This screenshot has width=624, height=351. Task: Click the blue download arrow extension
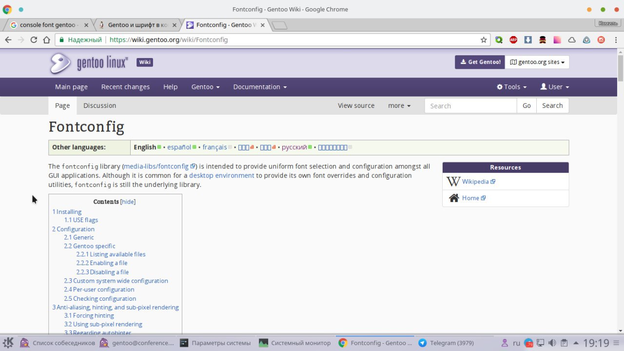(528, 40)
